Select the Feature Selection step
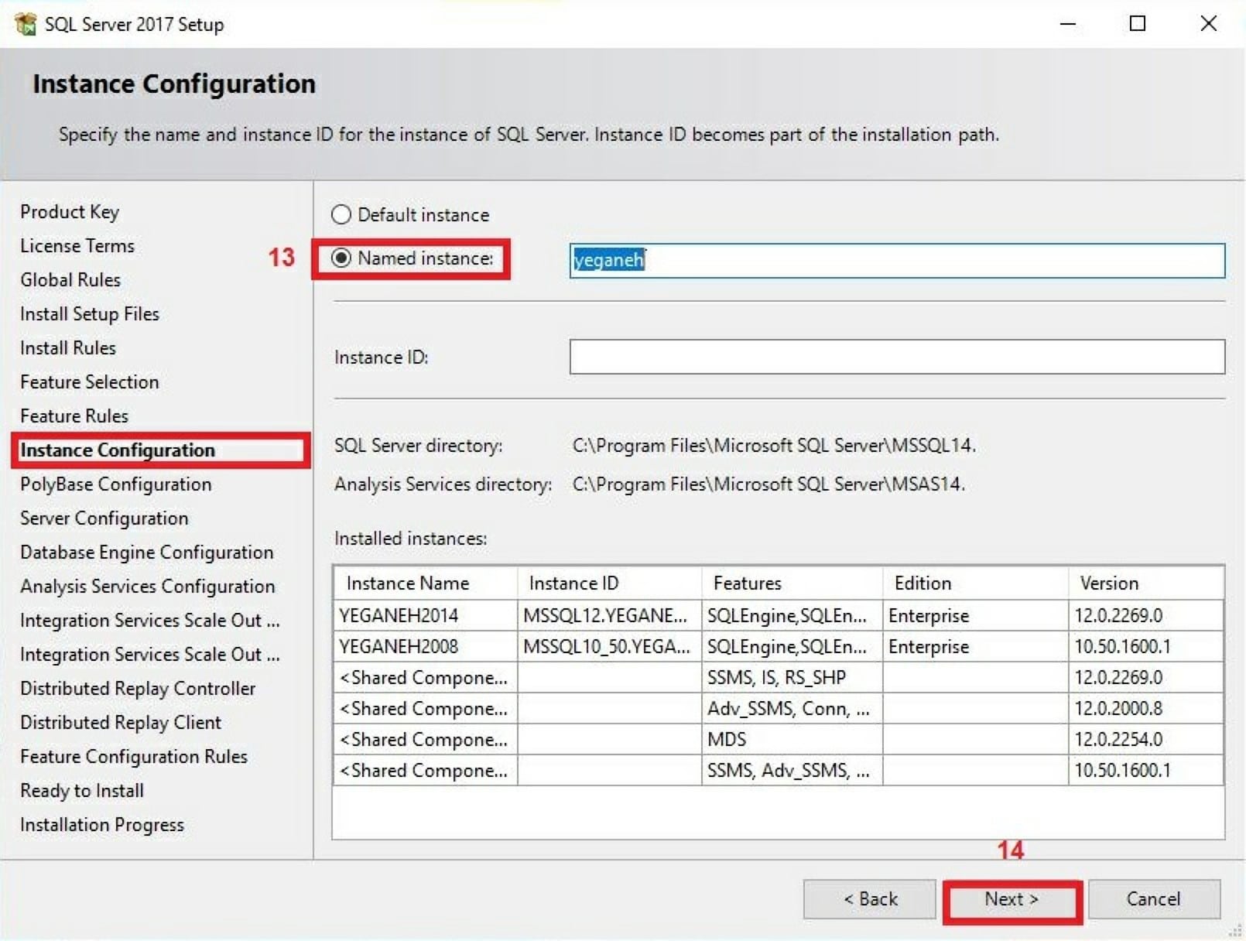This screenshot has height=941, width=1246. 89,382
